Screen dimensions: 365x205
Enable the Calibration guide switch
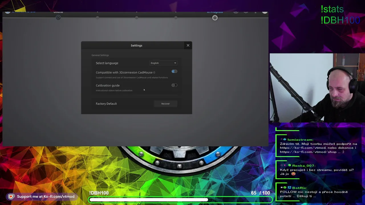tap(174, 85)
